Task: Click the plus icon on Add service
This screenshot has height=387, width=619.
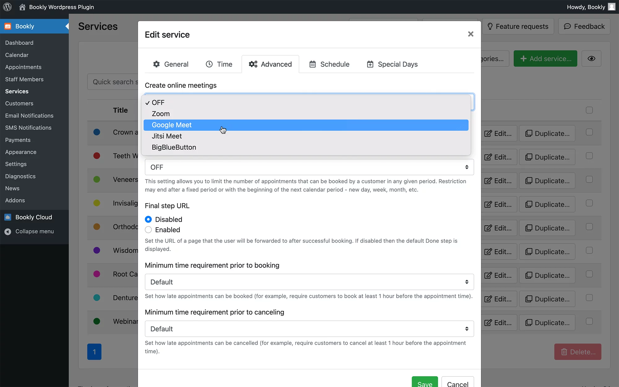Action: (523, 59)
